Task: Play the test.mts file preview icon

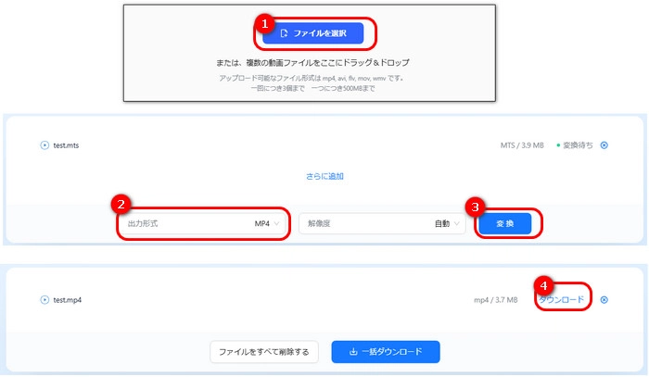Action: pos(45,145)
